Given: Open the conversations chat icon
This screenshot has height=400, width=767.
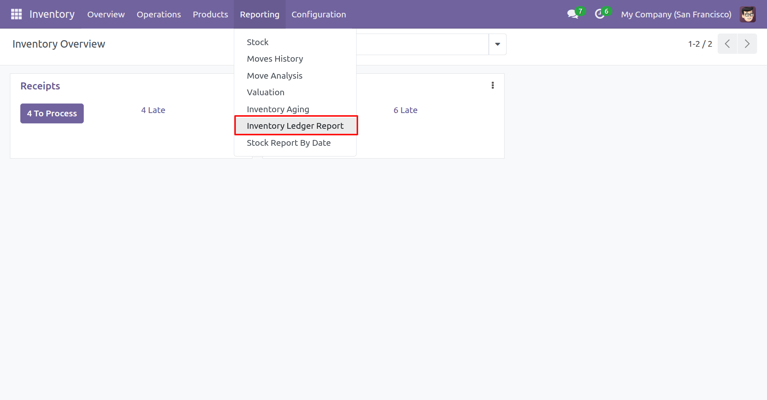Looking at the screenshot, I should coord(573,14).
